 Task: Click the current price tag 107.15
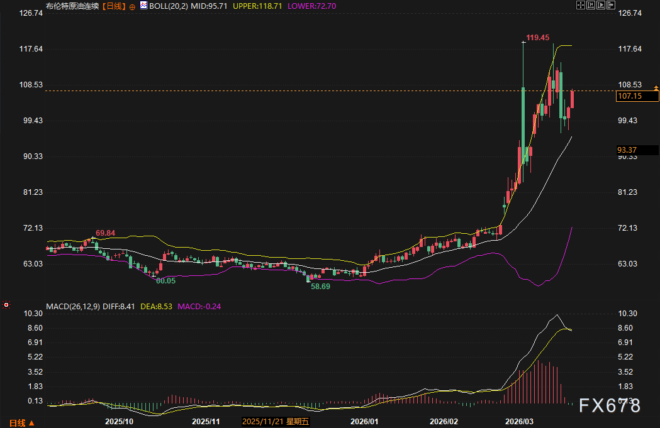(637, 96)
